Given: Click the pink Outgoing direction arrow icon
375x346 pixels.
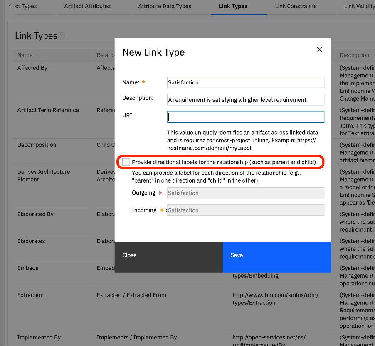Looking at the screenshot, I should (160, 193).
